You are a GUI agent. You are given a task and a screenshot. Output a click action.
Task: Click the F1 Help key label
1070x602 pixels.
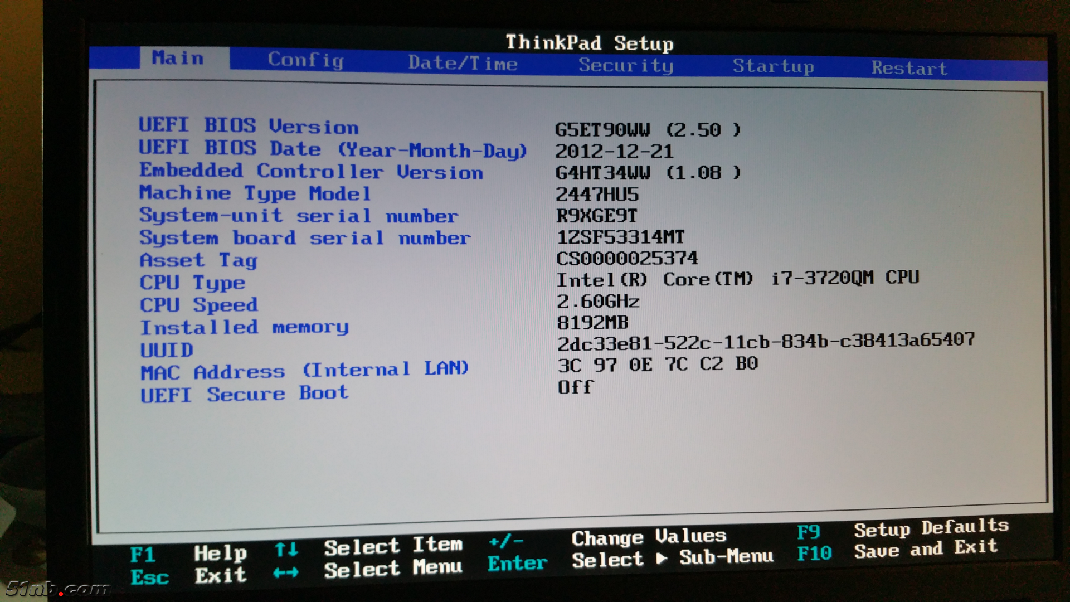click(143, 555)
